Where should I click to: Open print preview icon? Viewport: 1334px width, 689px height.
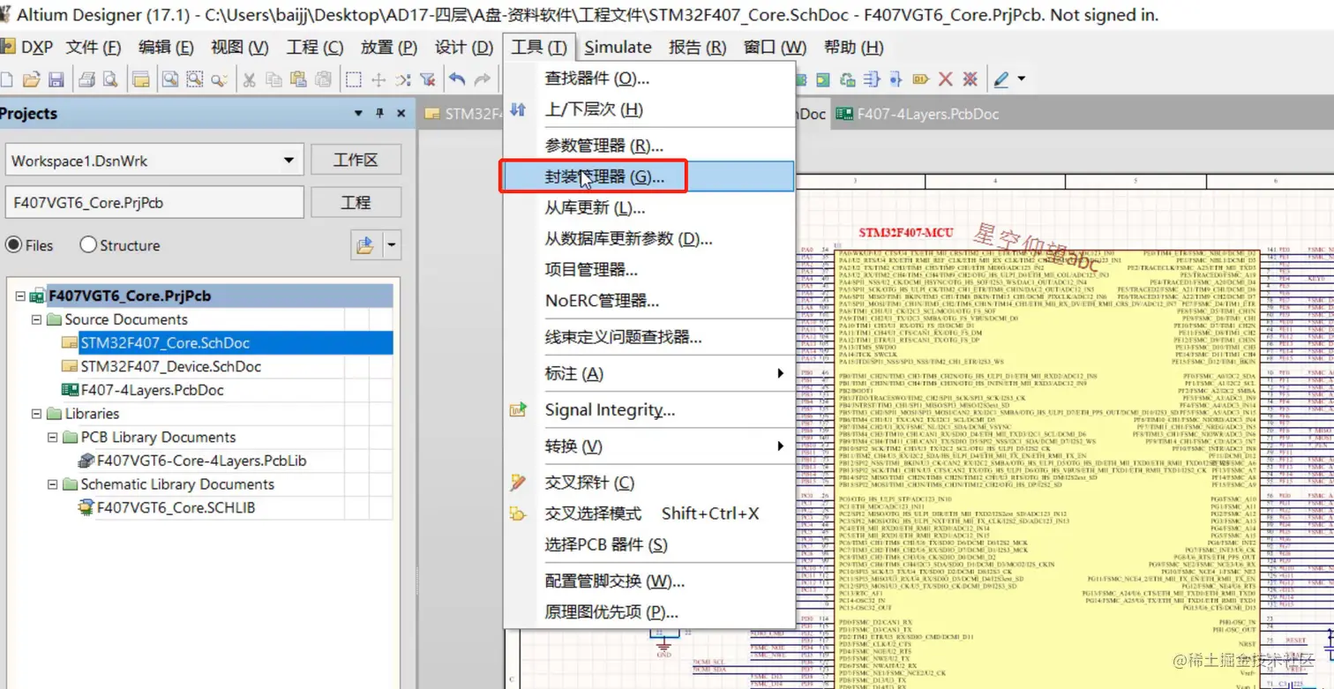(110, 79)
